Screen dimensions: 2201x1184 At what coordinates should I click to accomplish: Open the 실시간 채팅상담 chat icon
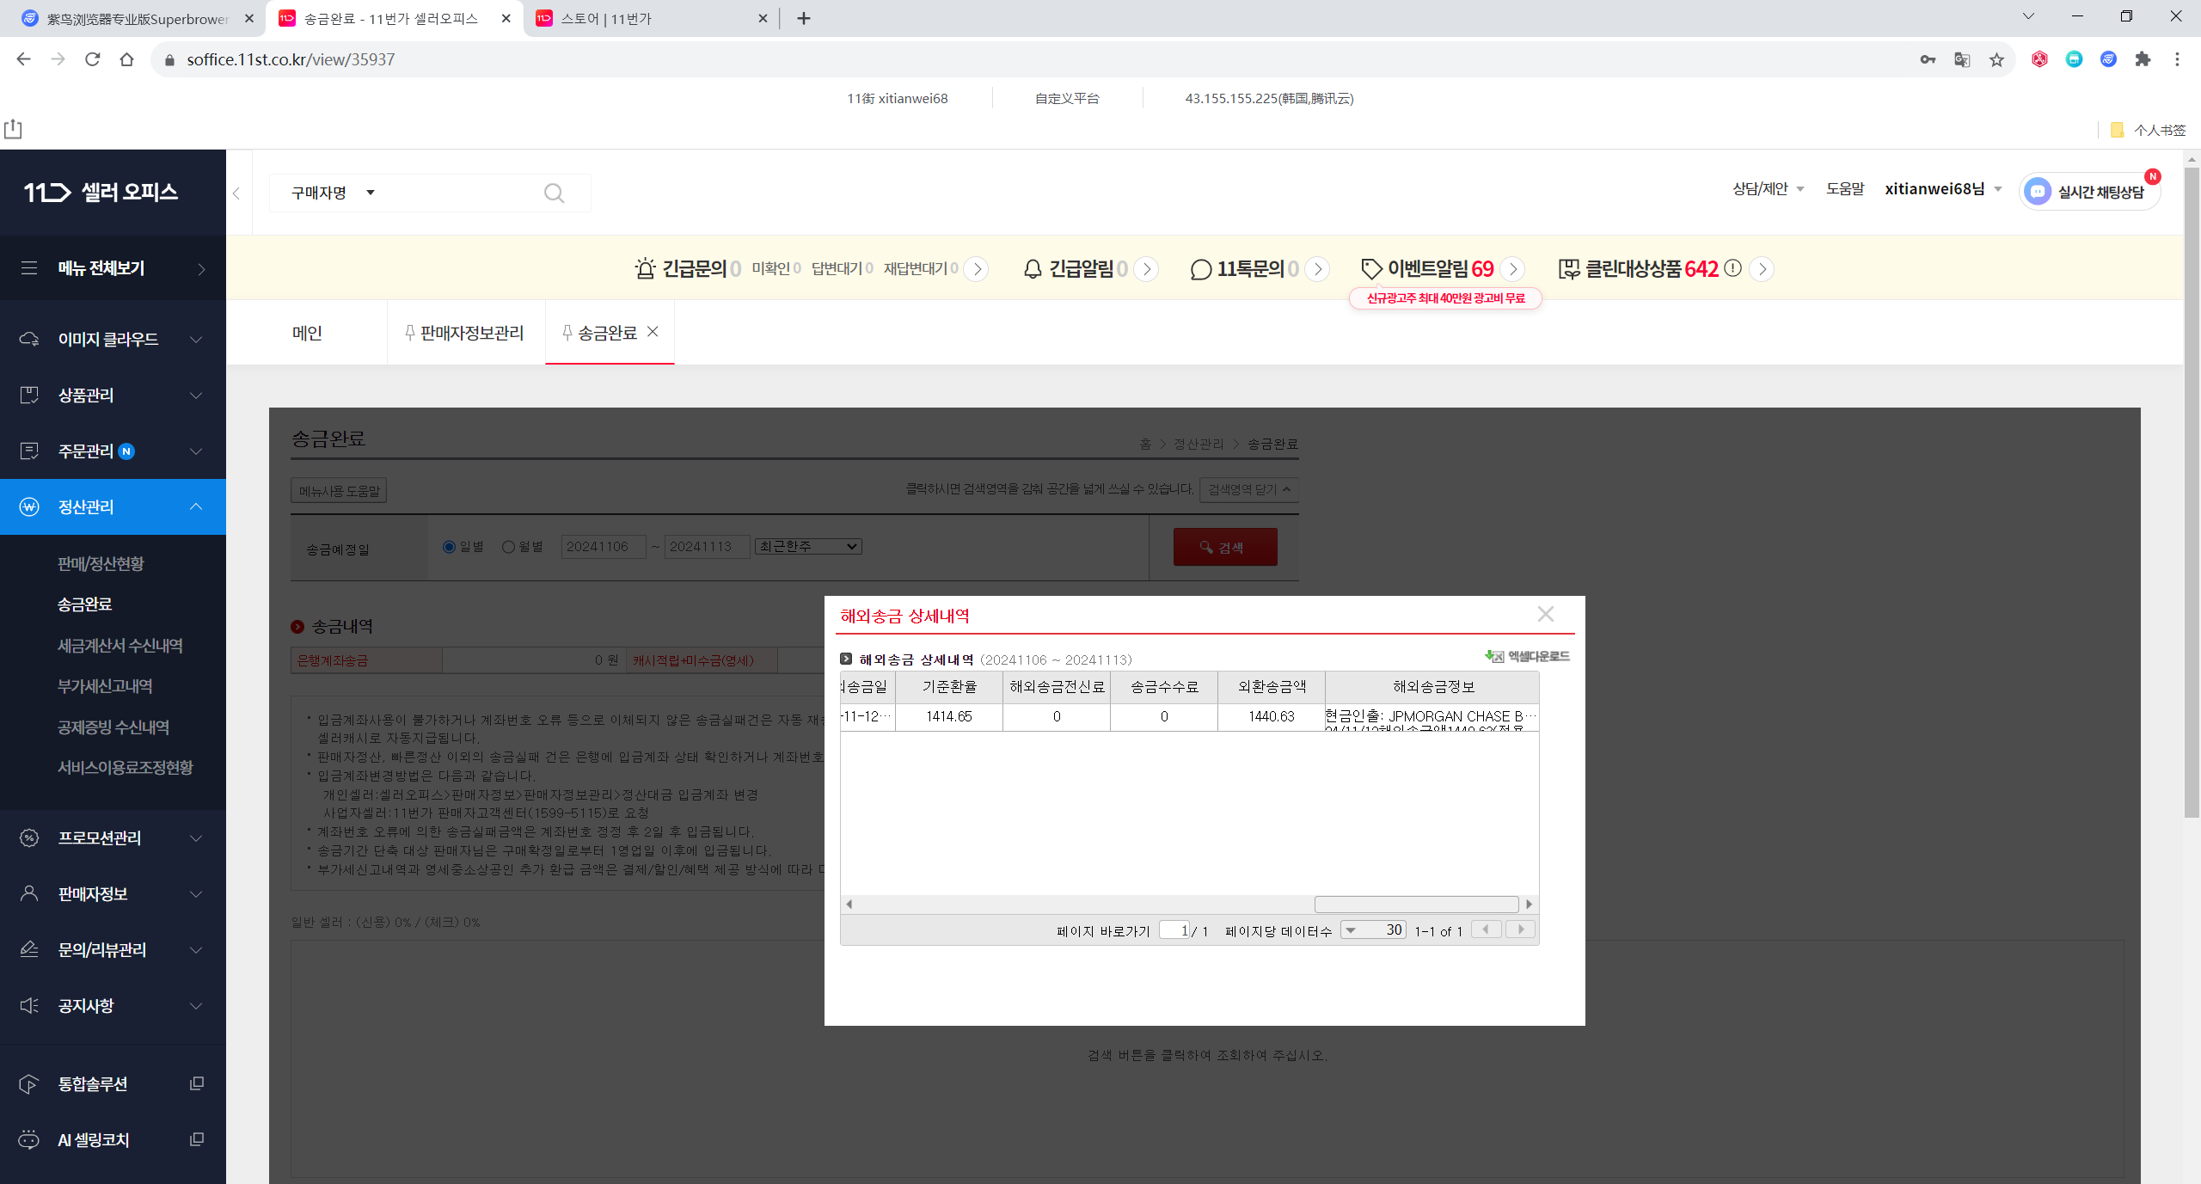point(2037,191)
